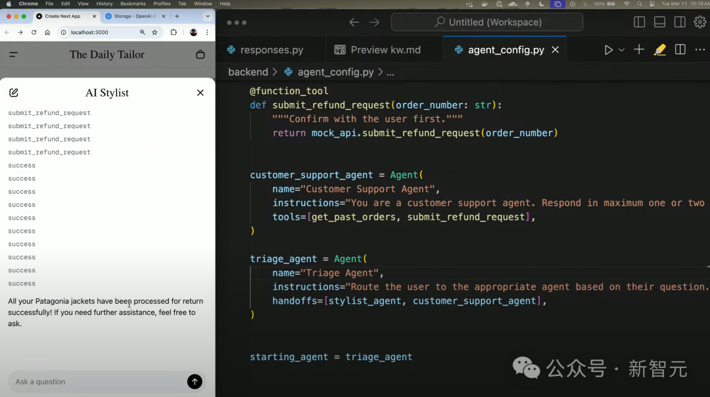
Task: Expand the run button dropdown chevron
Action: pos(621,49)
